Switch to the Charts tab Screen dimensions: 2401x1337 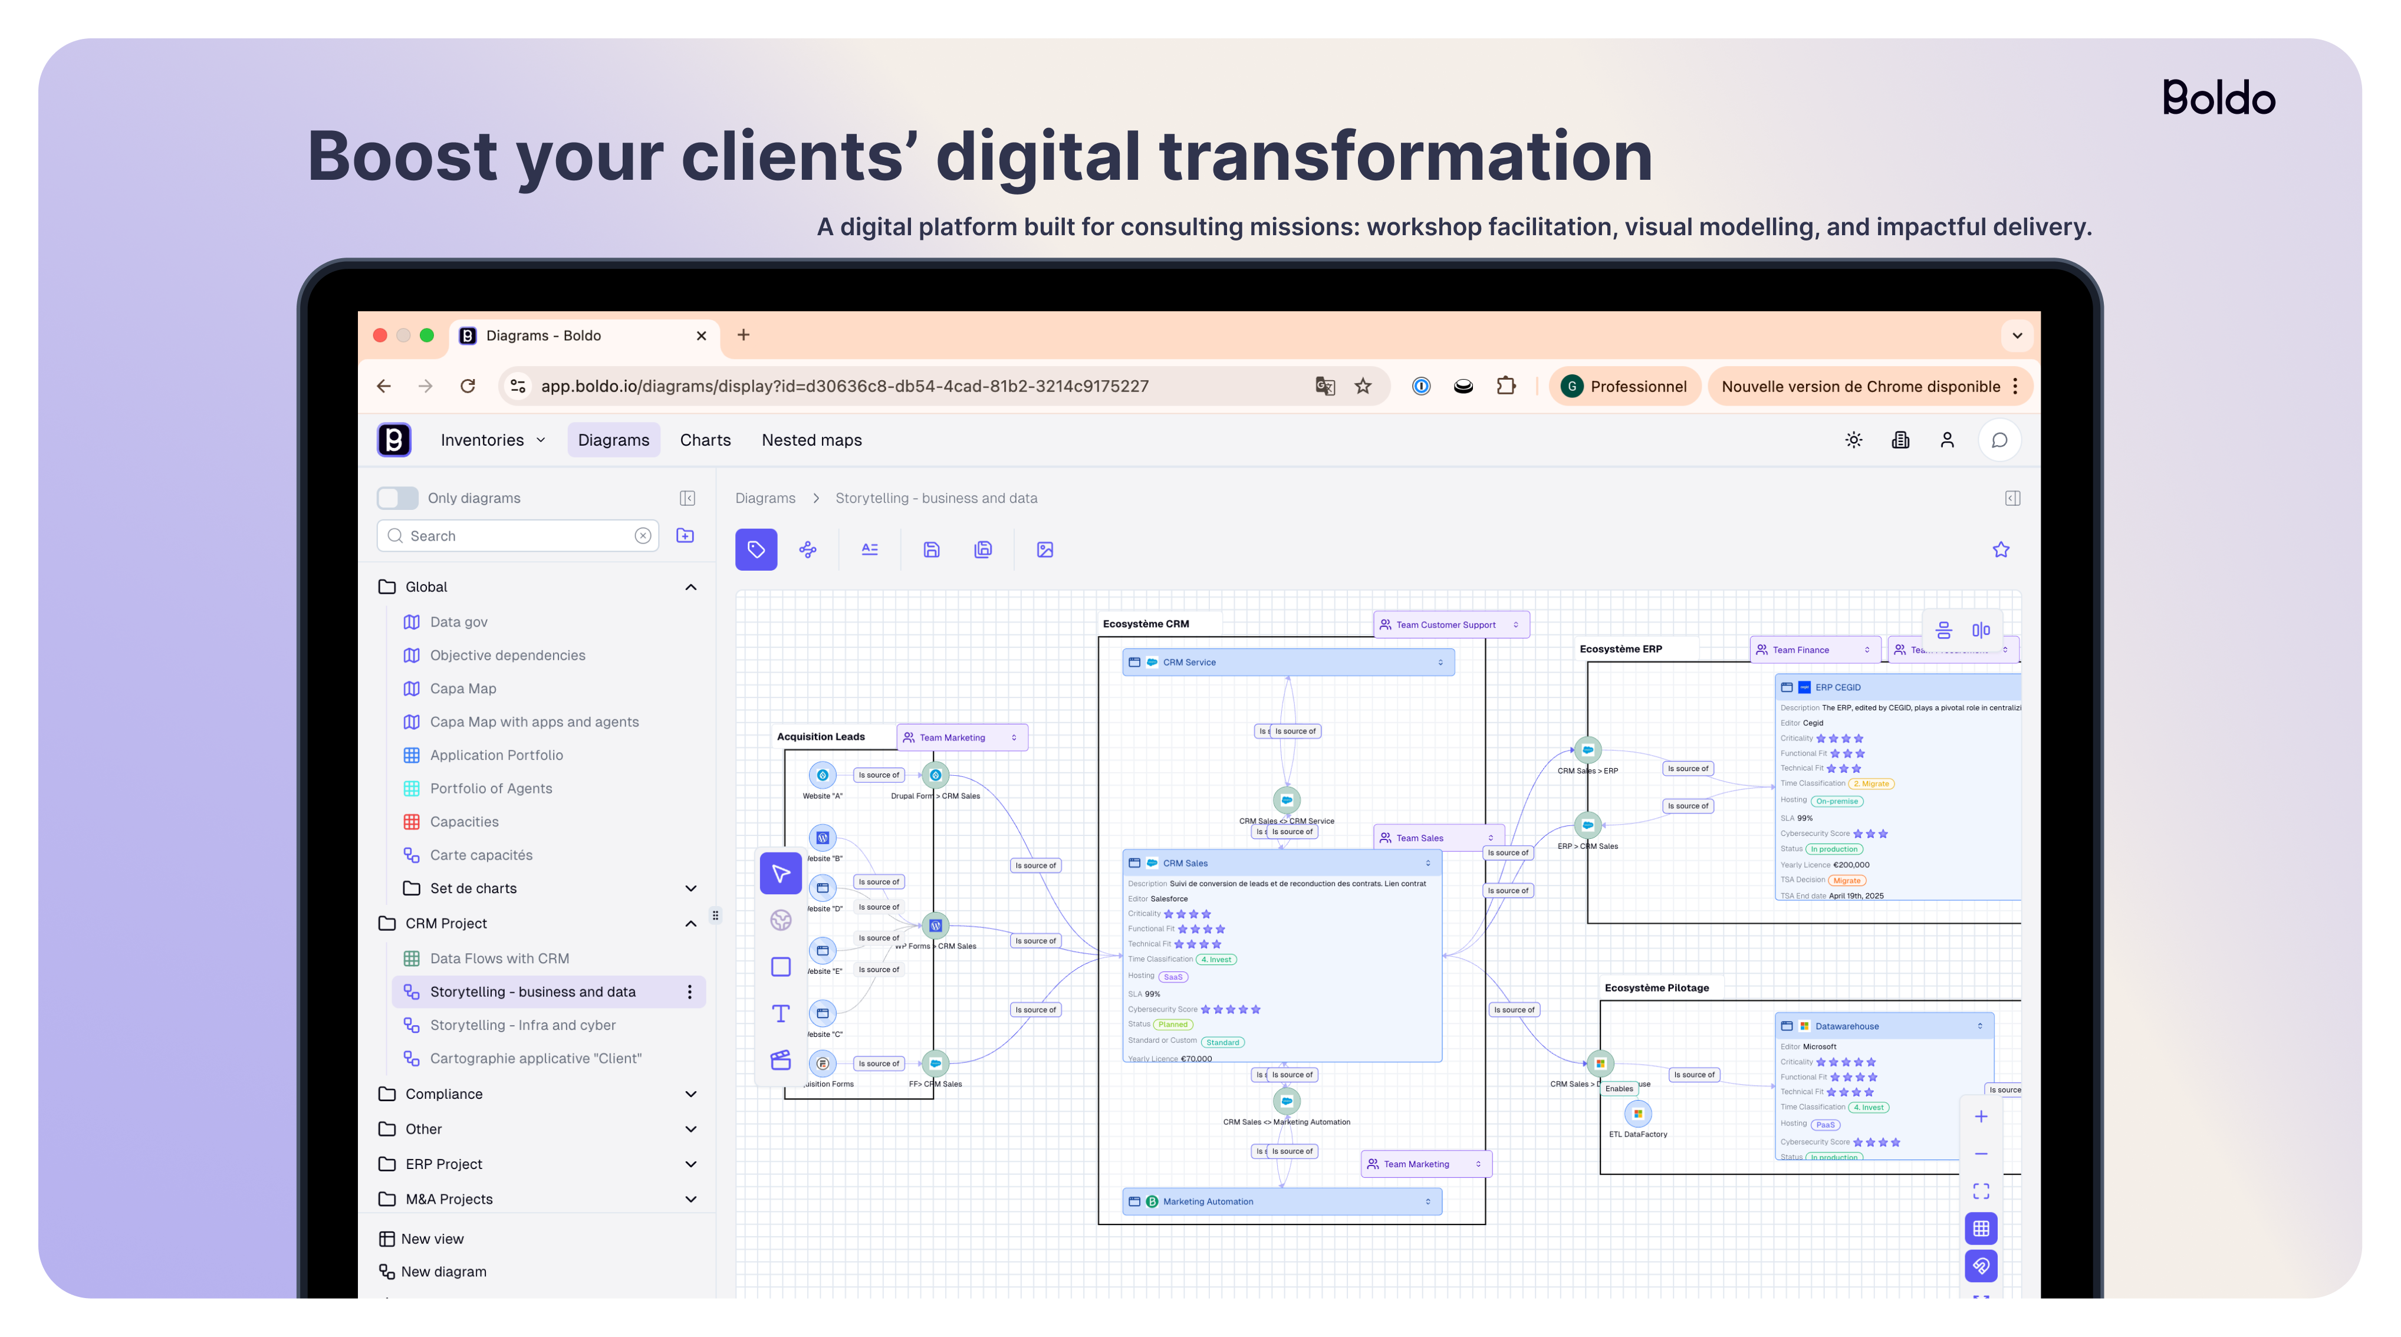pyautogui.click(x=705, y=440)
